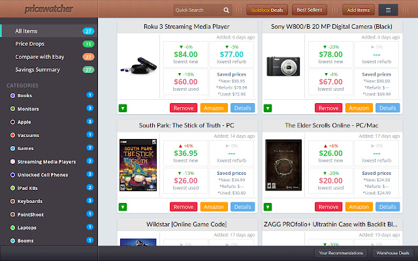Viewport: 418px width, 261px height.
Task: Expand the Elder Scrolls Online green arrow
Action: pyautogui.click(x=268, y=207)
